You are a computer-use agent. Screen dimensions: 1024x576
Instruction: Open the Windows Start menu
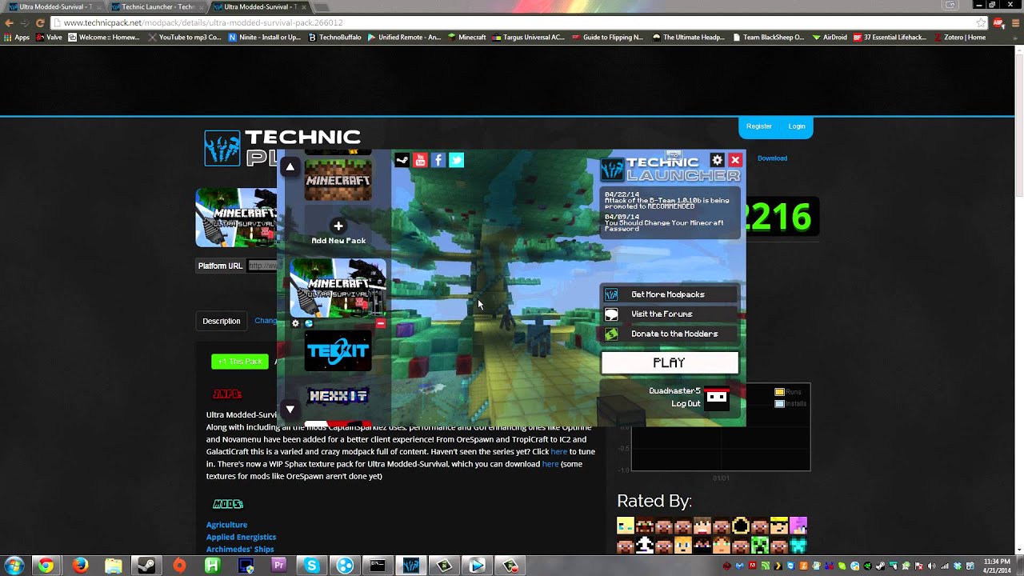pos(13,566)
